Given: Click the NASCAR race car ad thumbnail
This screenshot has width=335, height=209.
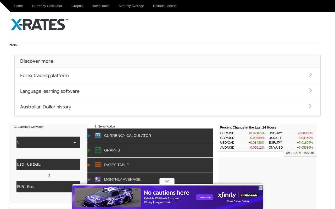Looking at the screenshot, I should pos(108,197).
